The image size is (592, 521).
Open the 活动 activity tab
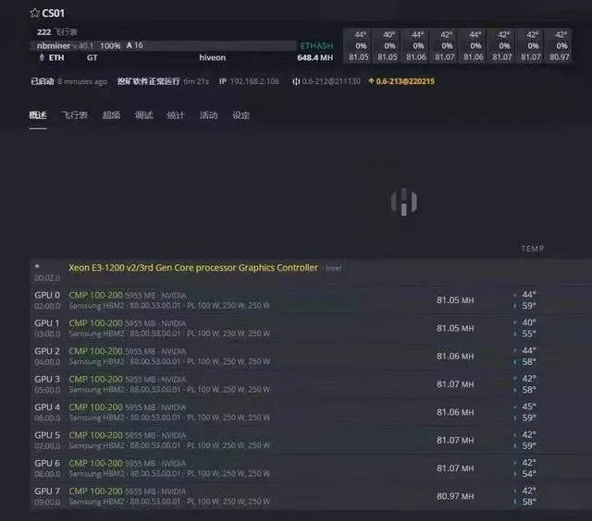pyautogui.click(x=208, y=115)
